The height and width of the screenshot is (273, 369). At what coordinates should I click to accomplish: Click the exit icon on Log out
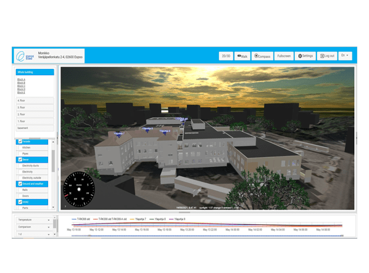click(322, 56)
